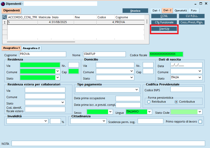The image size is (210, 148).
Task: Click the Storico button
Action: [x=135, y=11]
